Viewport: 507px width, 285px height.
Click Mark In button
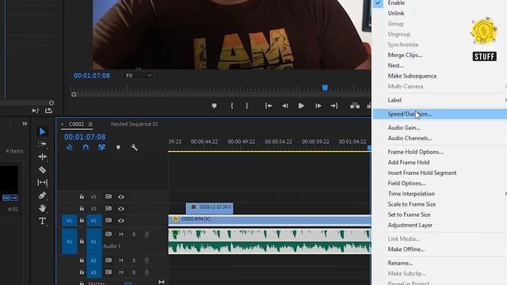point(232,105)
